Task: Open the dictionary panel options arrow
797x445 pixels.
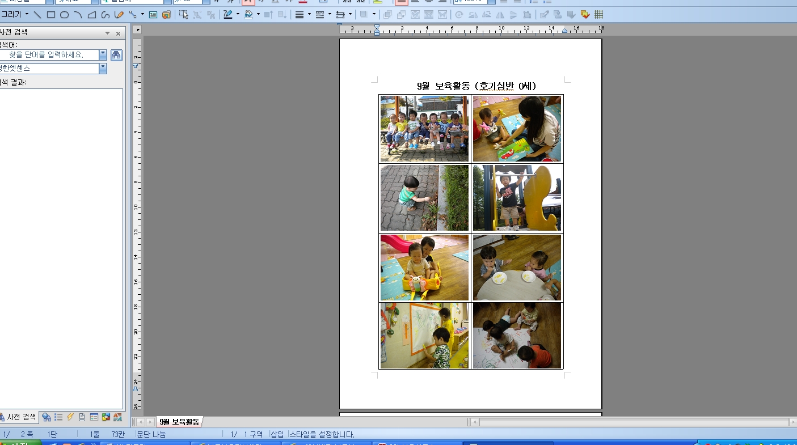Action: (x=108, y=33)
